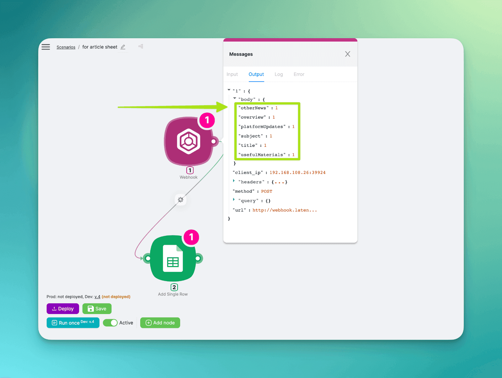Collapse the "body" JSON object
Image resolution: width=502 pixels, height=378 pixels.
coord(235,98)
